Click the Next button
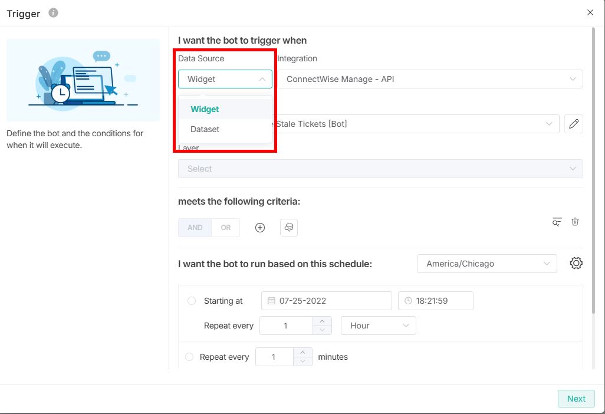Viewport: 605px width, 414px height. tap(576, 399)
